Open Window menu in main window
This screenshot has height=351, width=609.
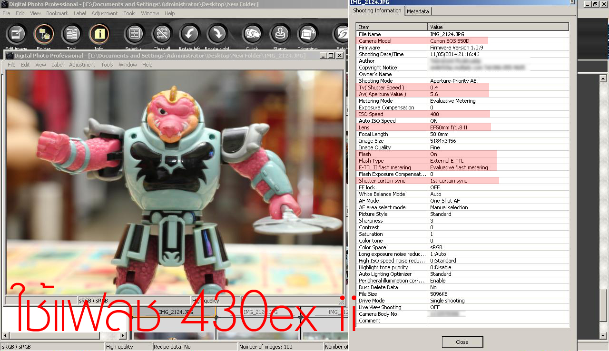pyautogui.click(x=150, y=13)
